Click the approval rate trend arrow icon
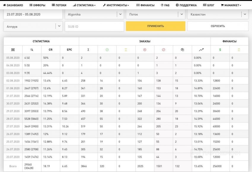The width and height of the screenshot is (252, 172). tap(201, 50)
